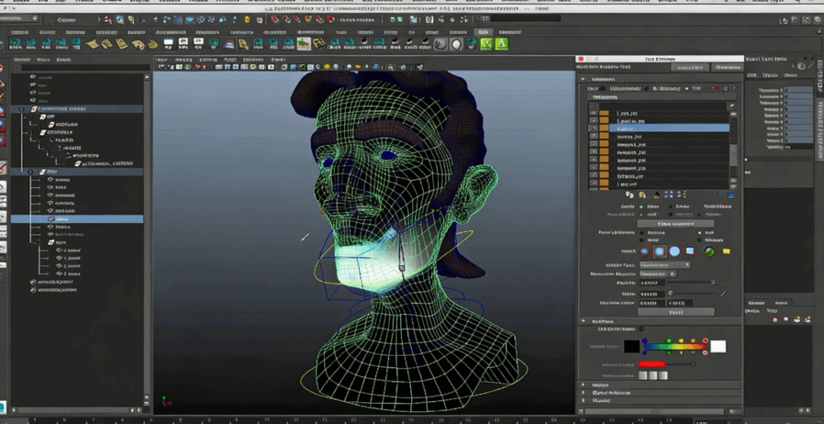Click the wide button between the radio rows
The height and width of the screenshot is (424, 824).
click(676, 223)
